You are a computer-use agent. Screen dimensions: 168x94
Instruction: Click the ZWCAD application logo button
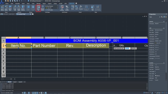pos(2,2)
